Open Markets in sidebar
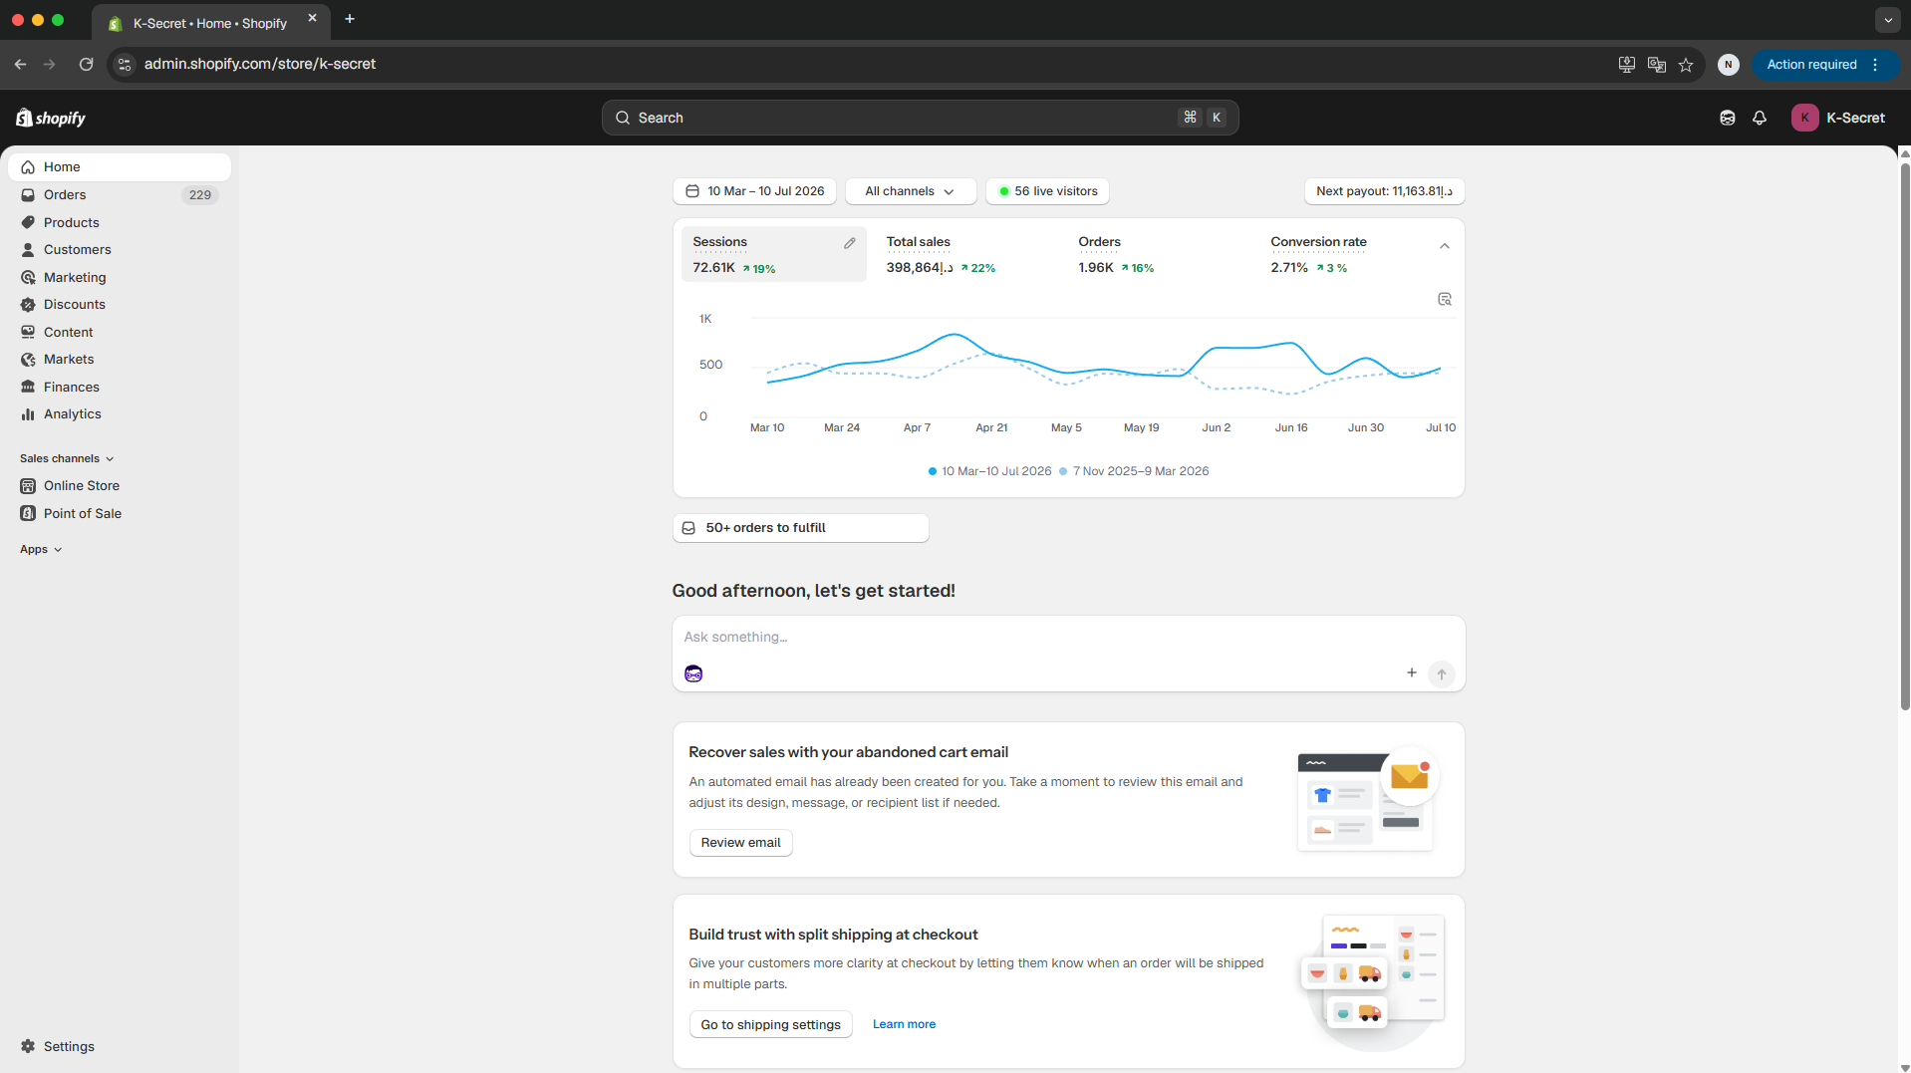This screenshot has height=1073, width=1911. click(120, 360)
